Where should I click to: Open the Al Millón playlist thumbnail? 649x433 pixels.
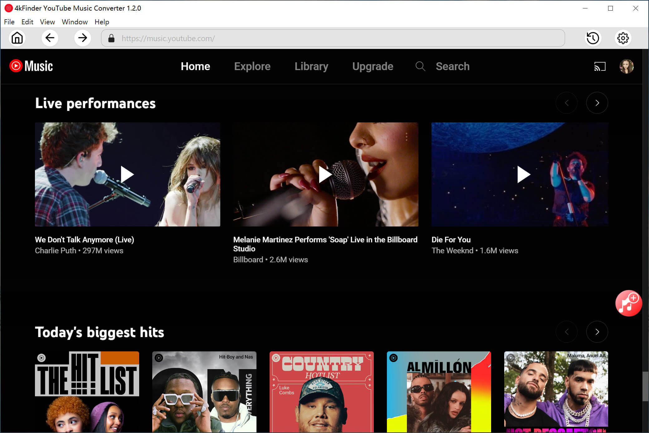pos(439,392)
